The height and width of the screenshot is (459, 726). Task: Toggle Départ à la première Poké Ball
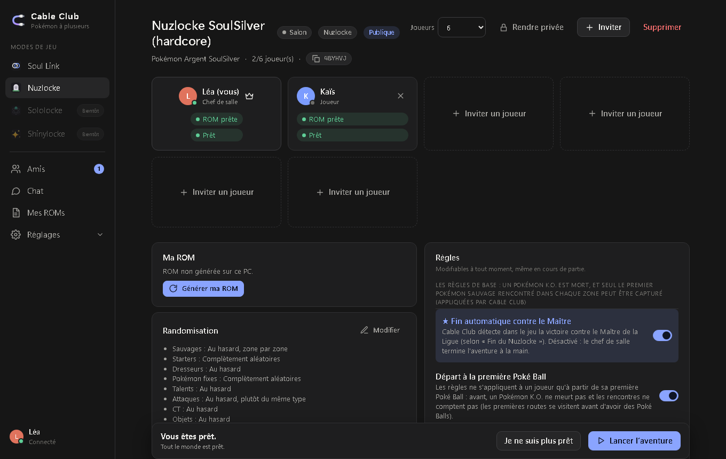click(x=669, y=395)
